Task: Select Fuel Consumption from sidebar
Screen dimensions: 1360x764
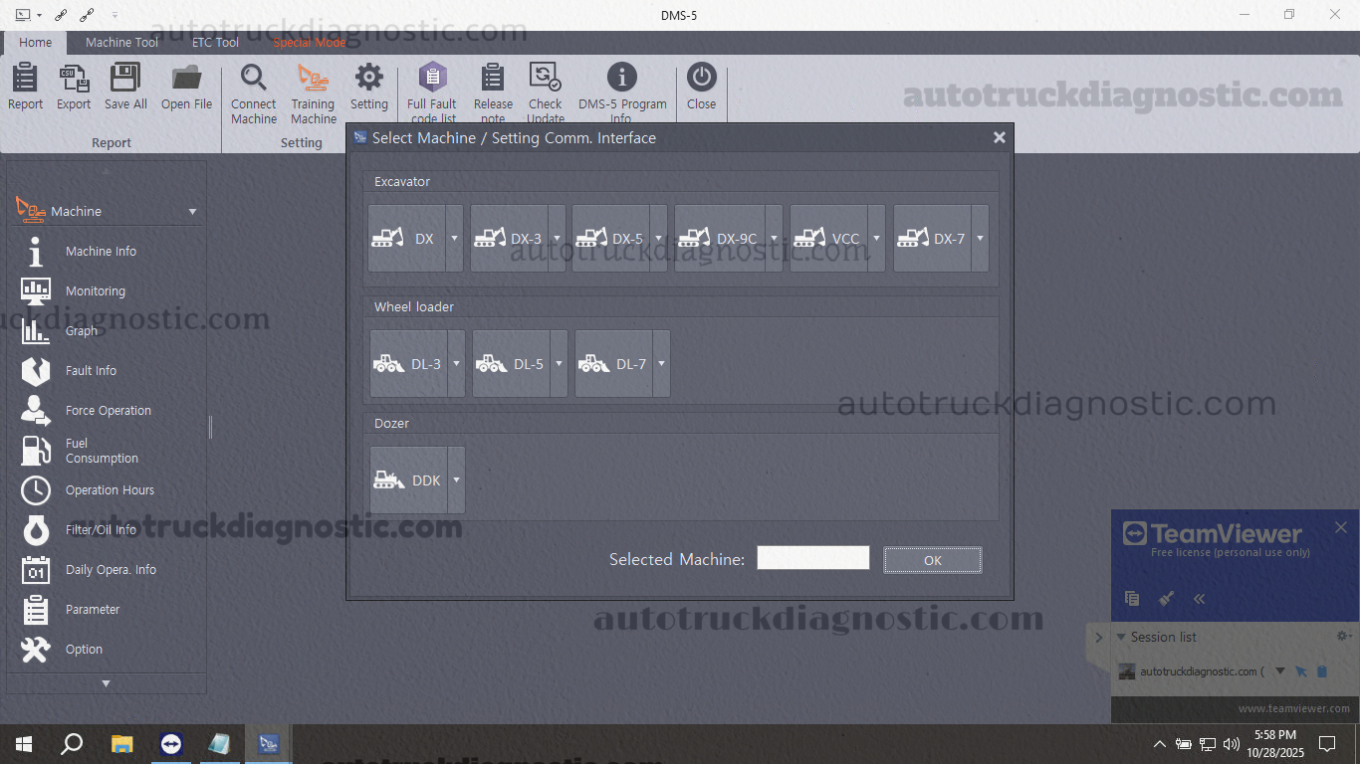Action: [x=100, y=450]
